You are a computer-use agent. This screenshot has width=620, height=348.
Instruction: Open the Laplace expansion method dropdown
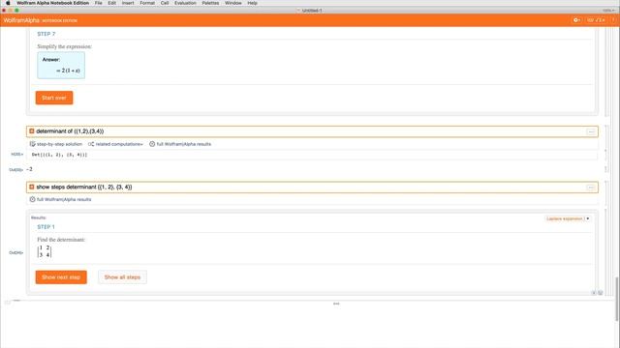[568, 218]
